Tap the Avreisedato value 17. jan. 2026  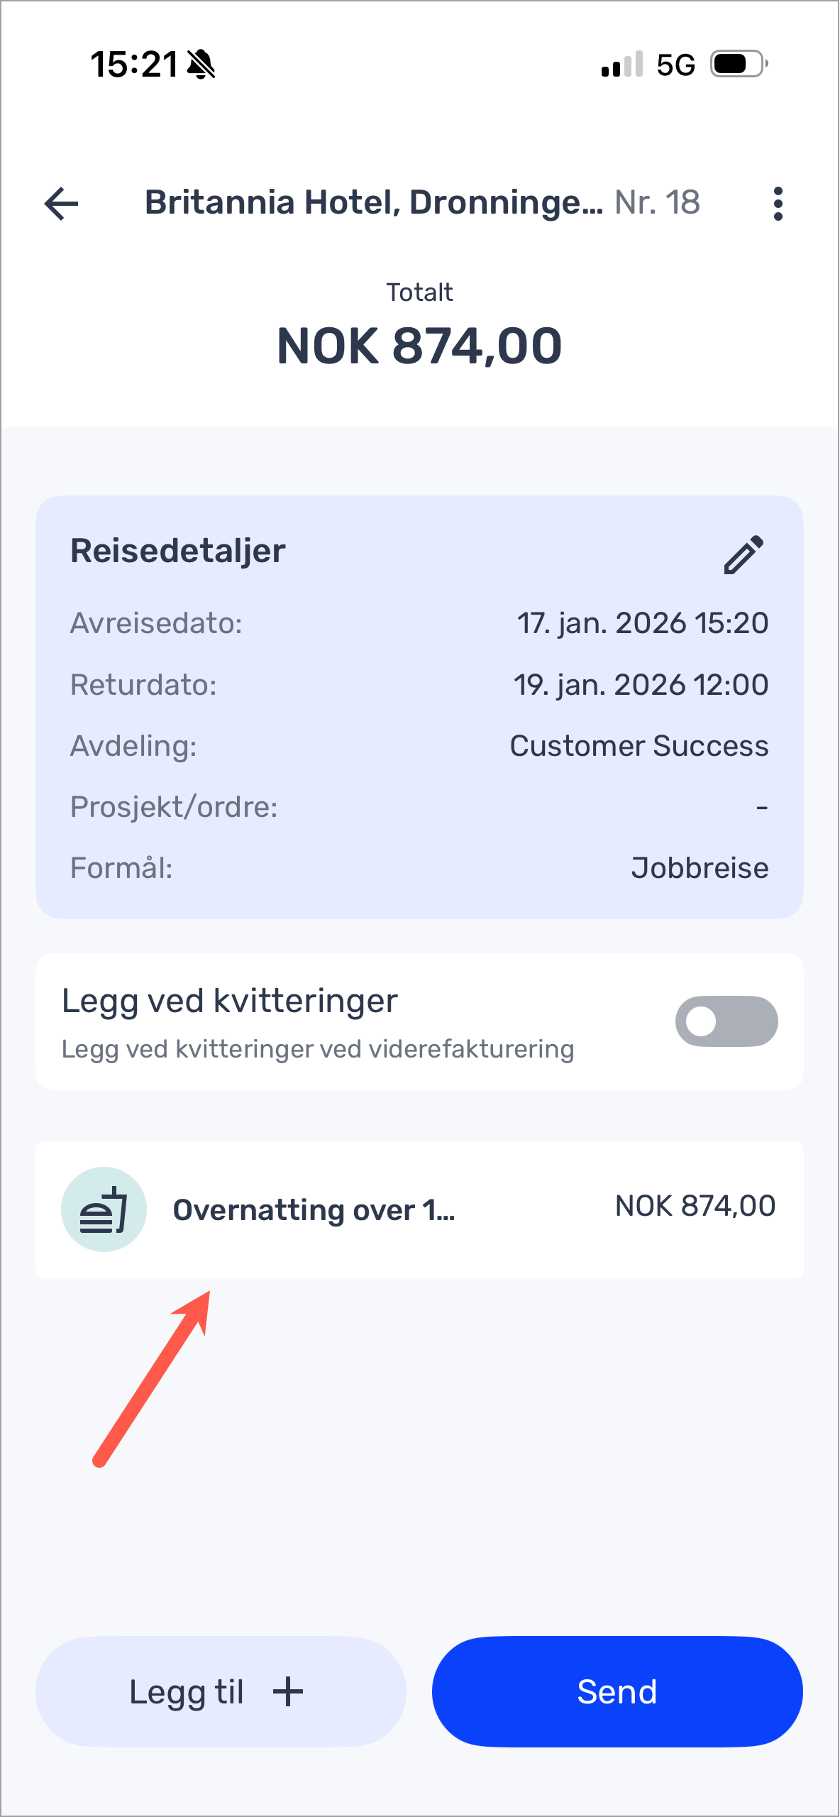point(642,623)
